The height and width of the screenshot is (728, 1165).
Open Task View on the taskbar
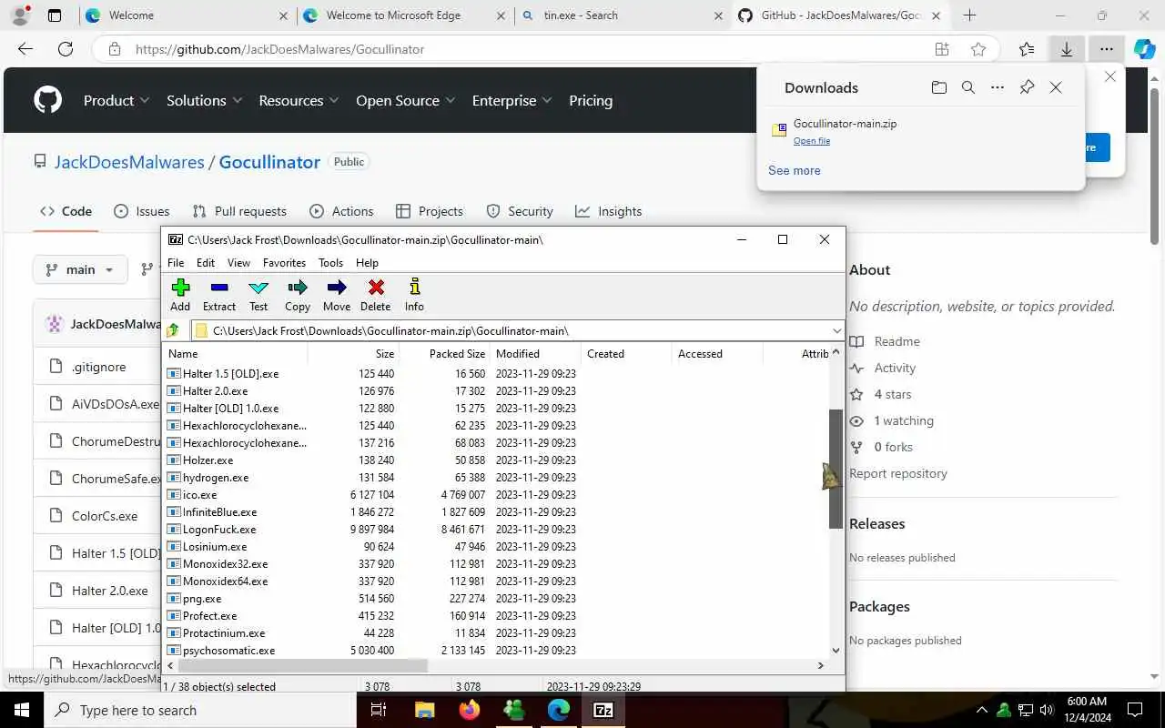click(380, 710)
